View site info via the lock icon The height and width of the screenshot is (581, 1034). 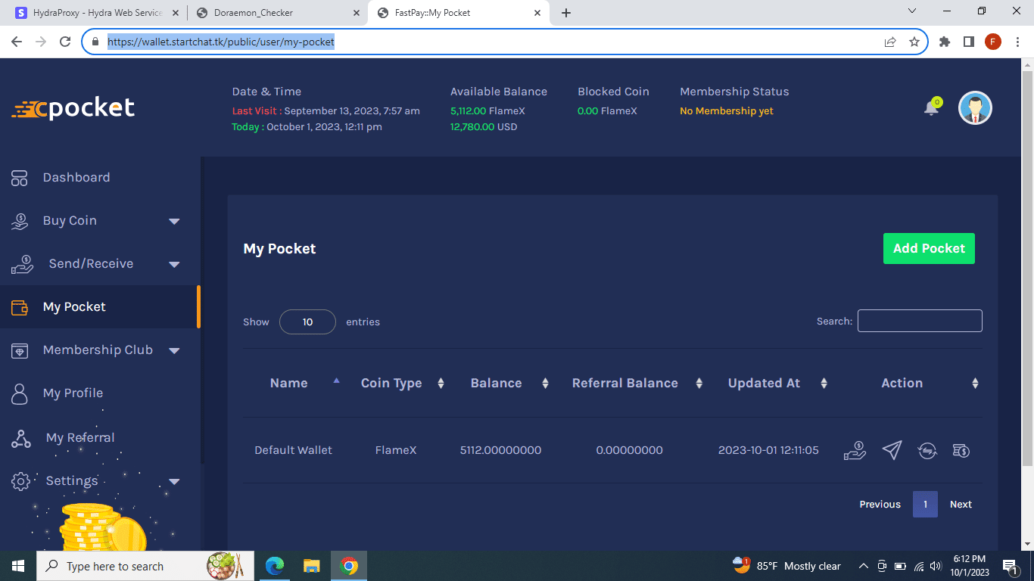click(x=95, y=42)
